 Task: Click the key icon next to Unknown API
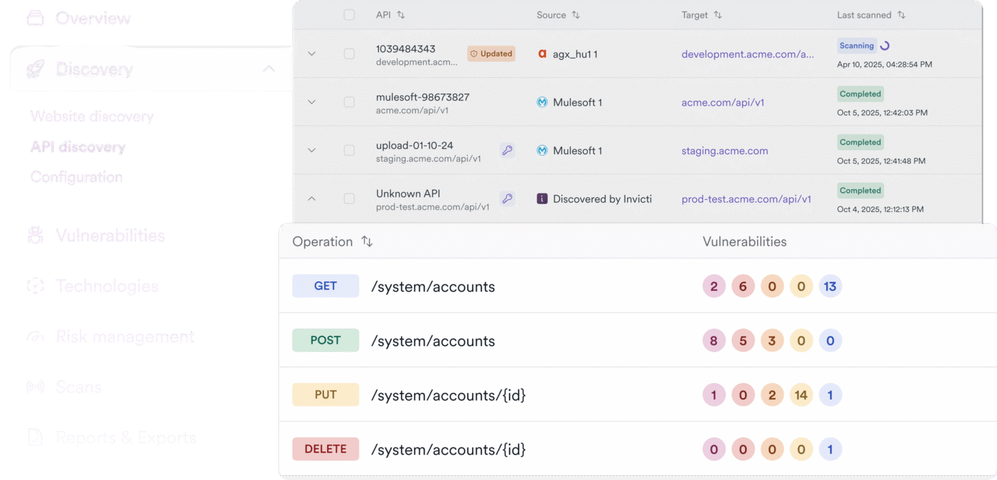click(507, 199)
